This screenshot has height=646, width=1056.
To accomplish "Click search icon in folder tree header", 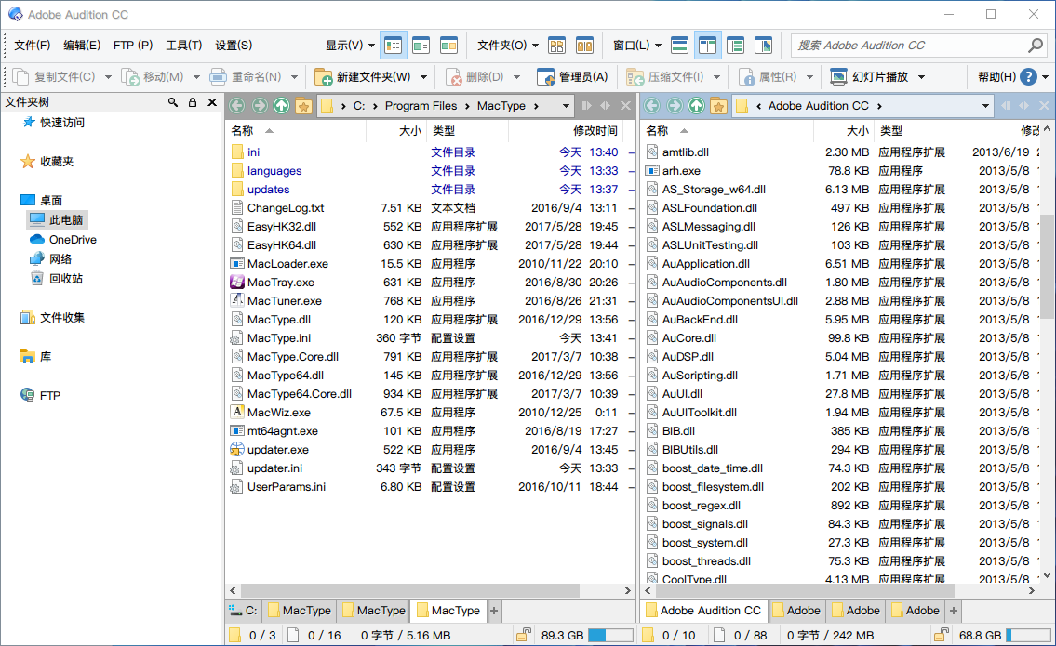I will tap(173, 102).
